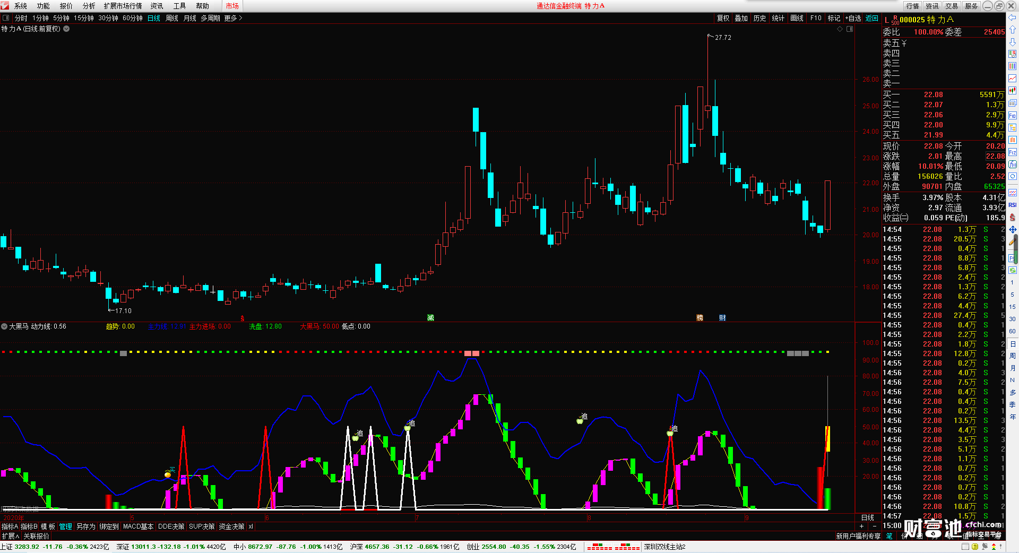Open the 功能 menu
1019x553 pixels.
click(x=44, y=6)
